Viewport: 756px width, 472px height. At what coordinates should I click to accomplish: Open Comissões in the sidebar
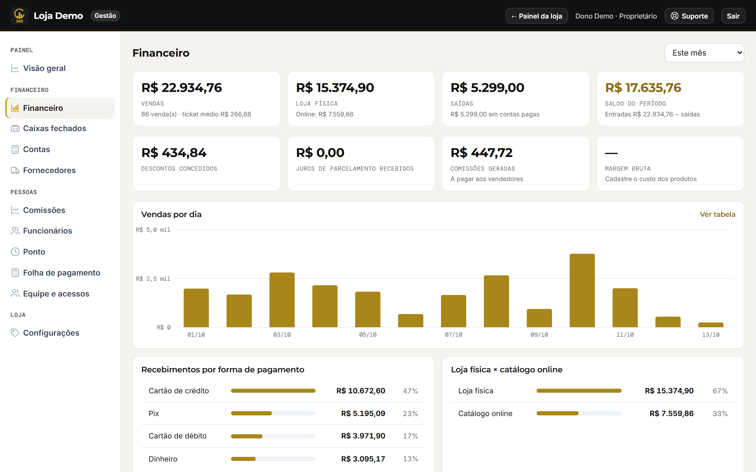[60, 210]
